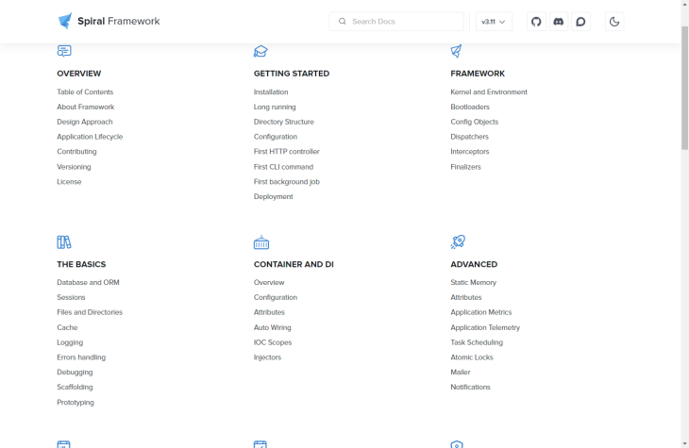Click the Overview section icon
689x448 pixels.
pyautogui.click(x=64, y=51)
